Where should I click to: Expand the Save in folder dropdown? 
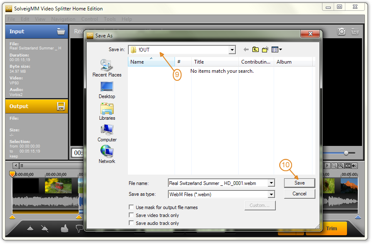(232, 50)
